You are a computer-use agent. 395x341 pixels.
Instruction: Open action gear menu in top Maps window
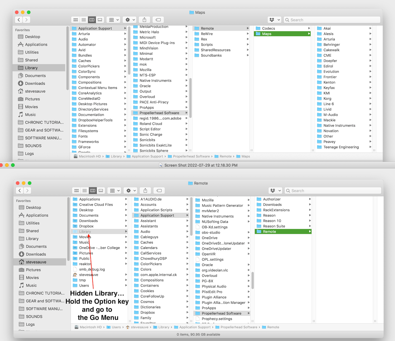tap(130, 20)
